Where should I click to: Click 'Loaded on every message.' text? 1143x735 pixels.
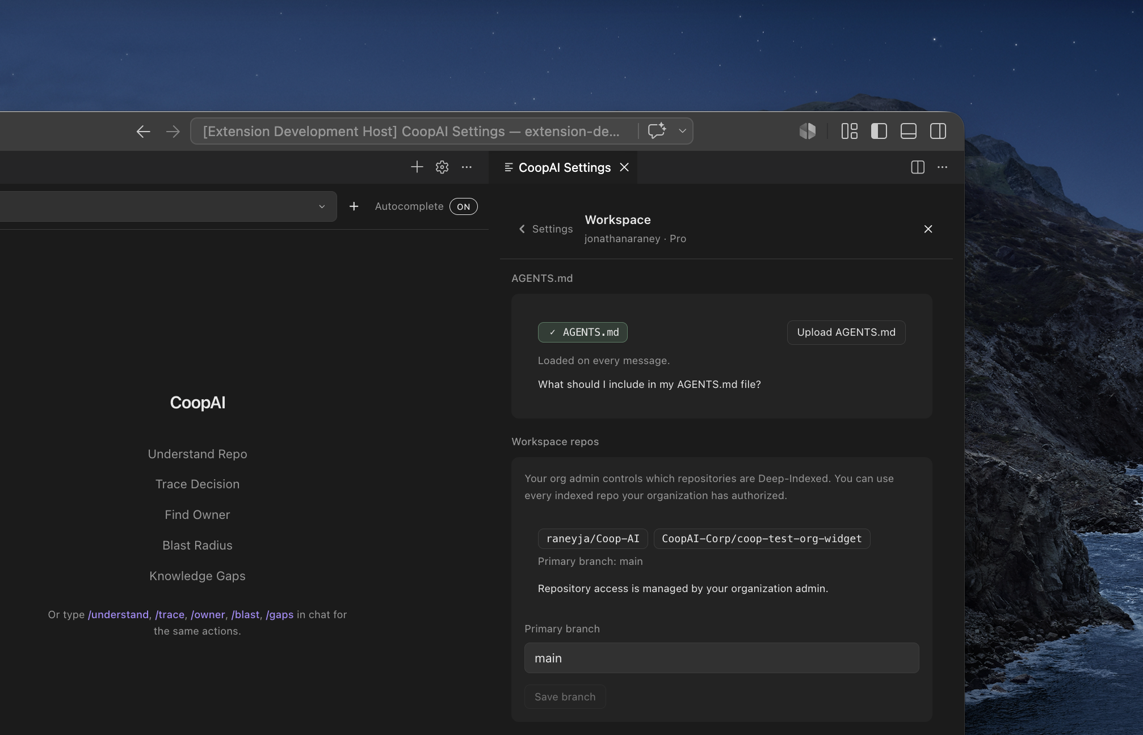(604, 360)
